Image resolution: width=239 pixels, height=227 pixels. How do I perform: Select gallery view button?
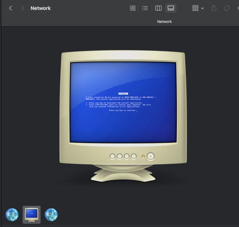coord(171,8)
